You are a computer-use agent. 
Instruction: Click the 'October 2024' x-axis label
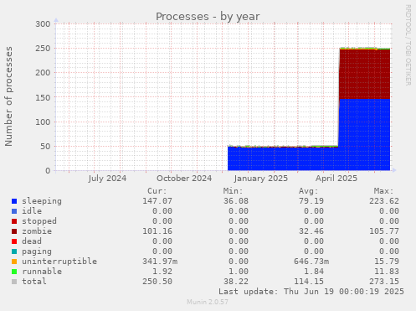point(184,179)
